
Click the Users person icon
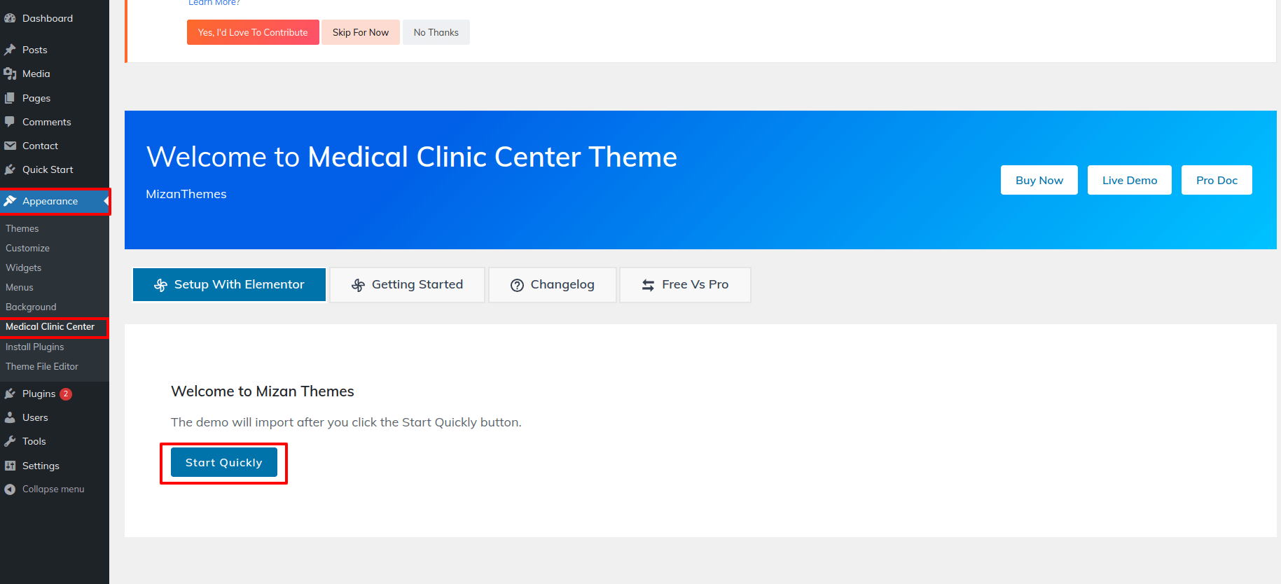10,417
